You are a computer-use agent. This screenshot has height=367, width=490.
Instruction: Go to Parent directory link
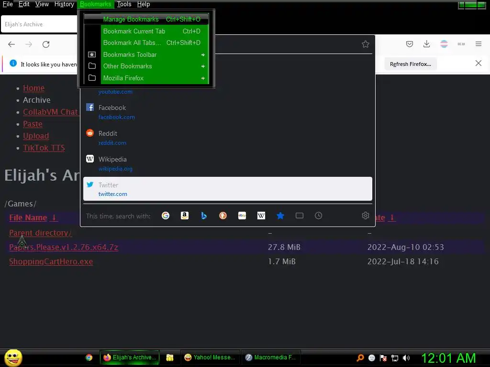pyautogui.click(x=40, y=233)
